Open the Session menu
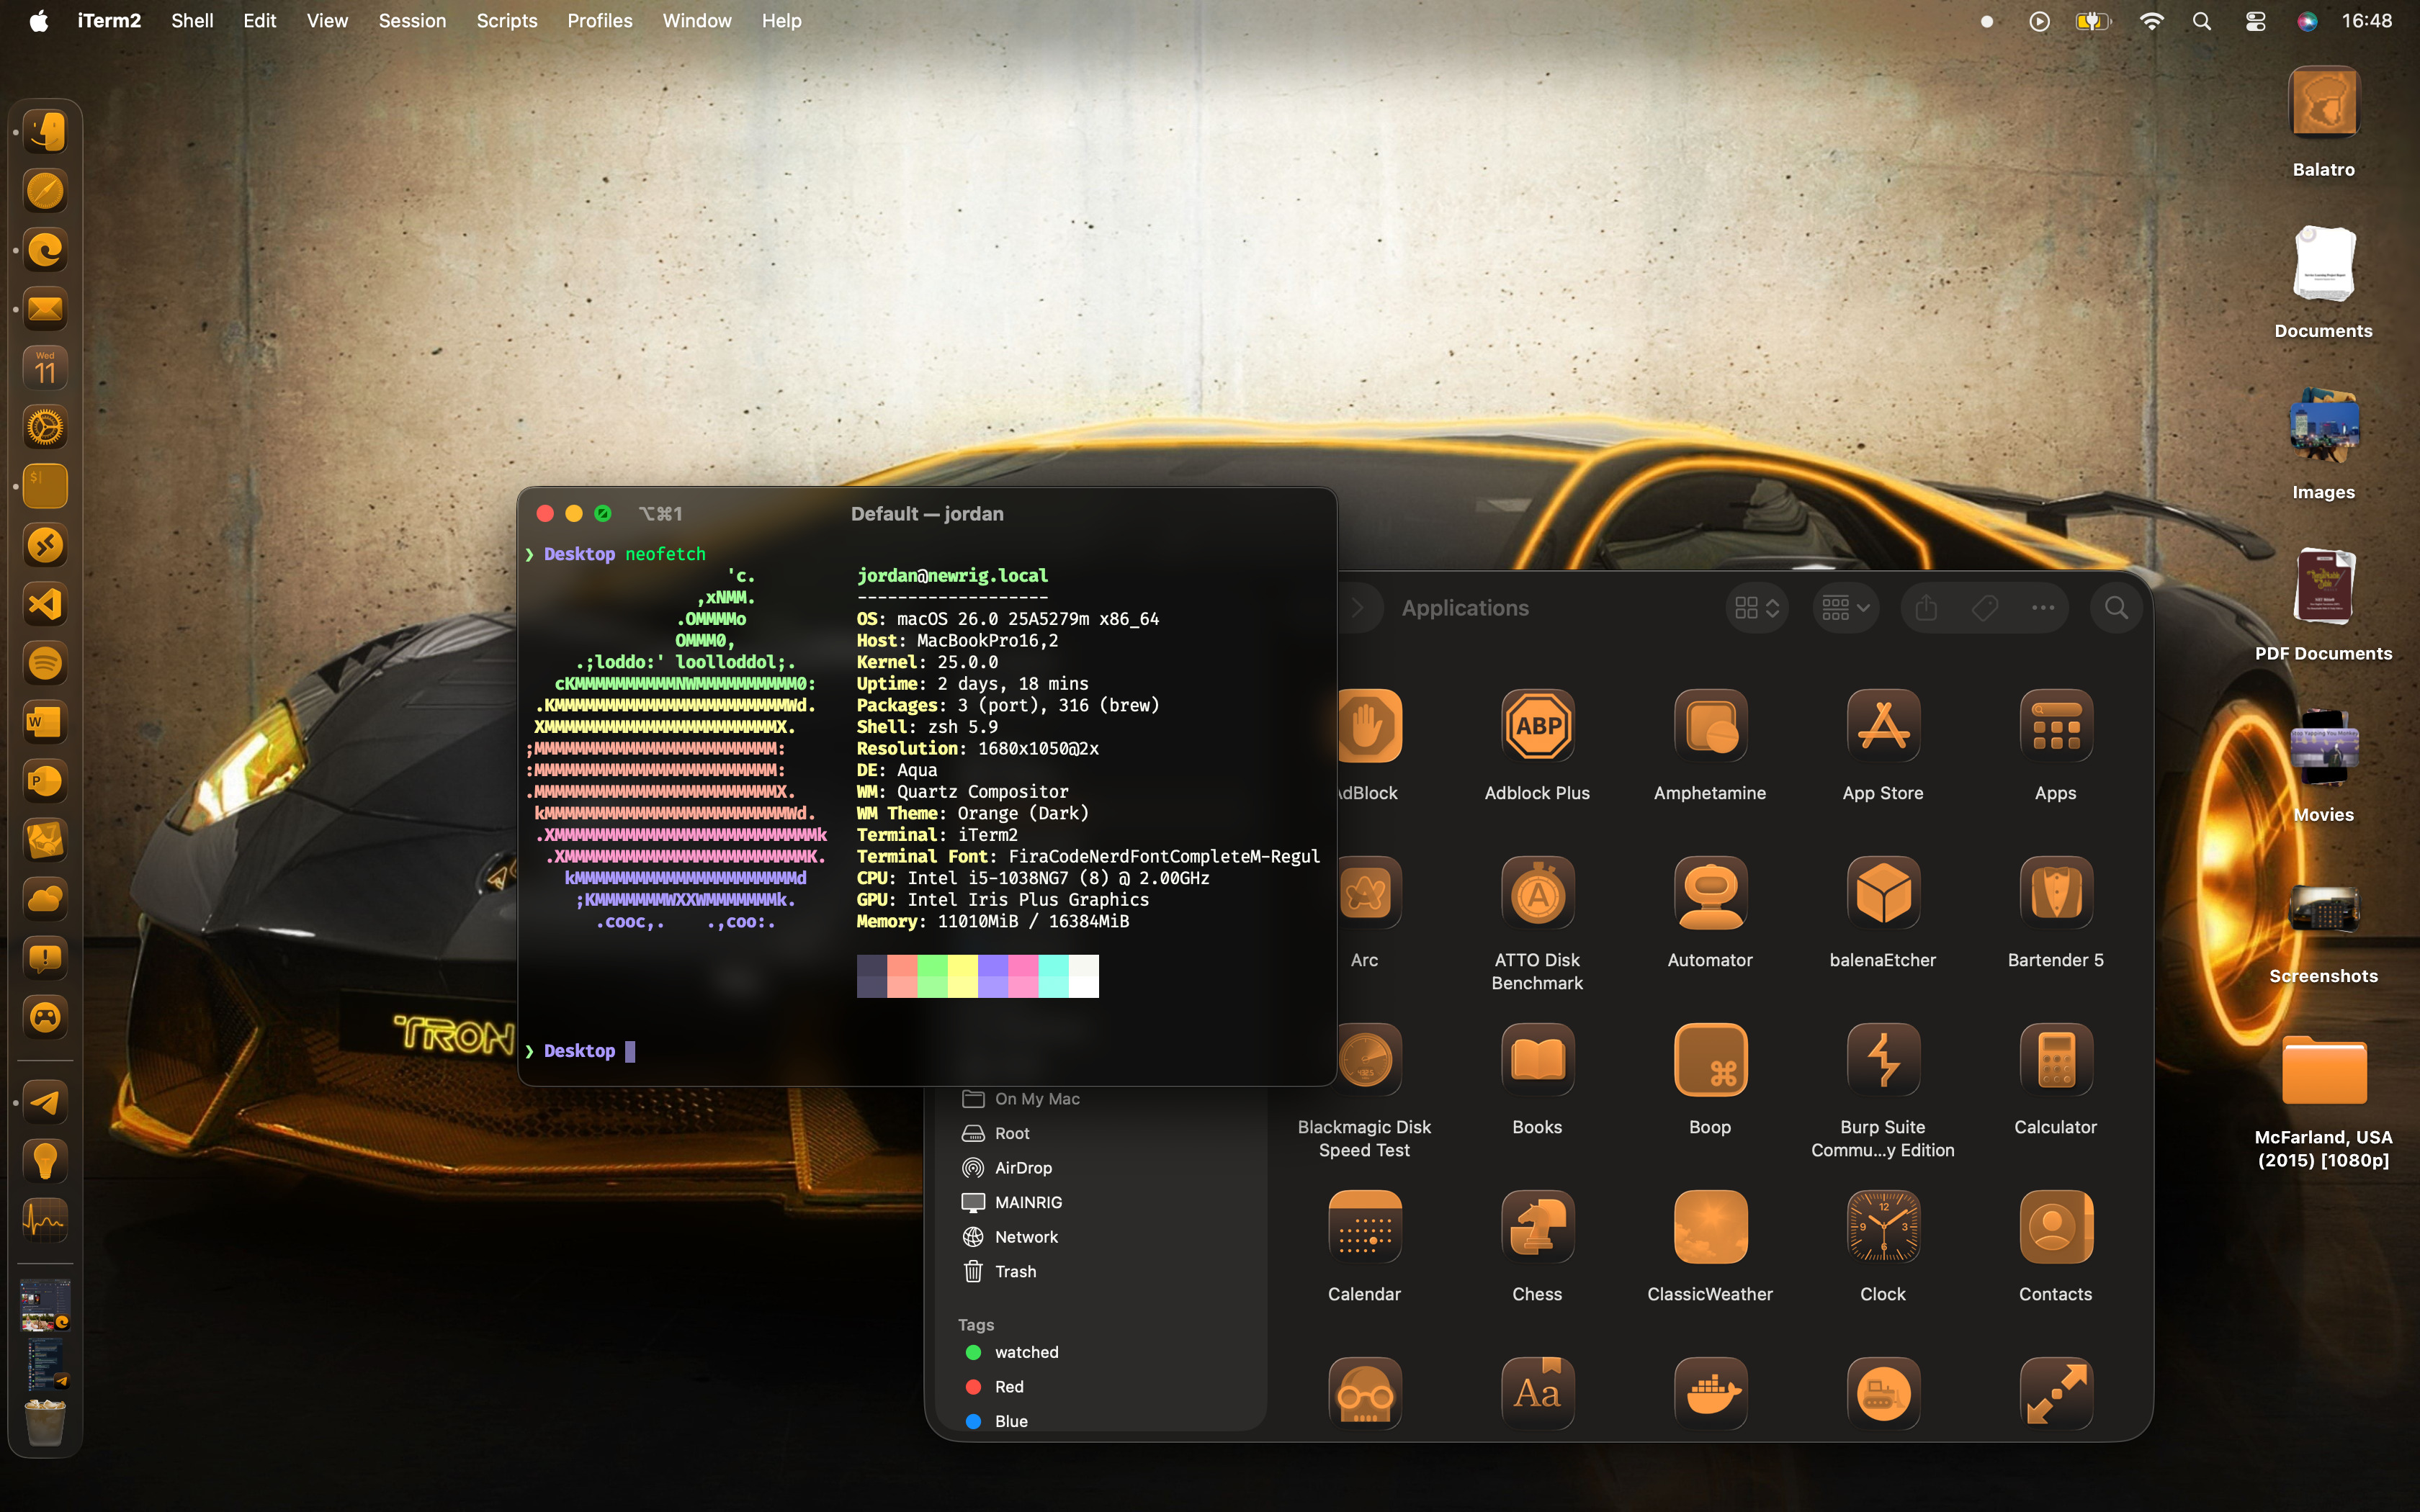The height and width of the screenshot is (1512, 2420). click(412, 21)
